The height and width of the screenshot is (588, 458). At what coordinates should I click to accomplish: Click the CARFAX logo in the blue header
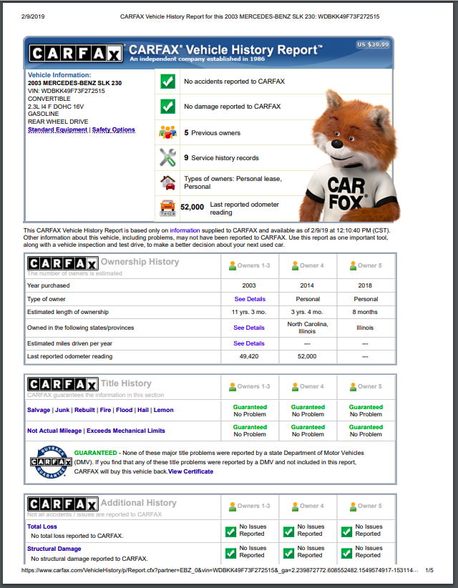[x=76, y=54]
